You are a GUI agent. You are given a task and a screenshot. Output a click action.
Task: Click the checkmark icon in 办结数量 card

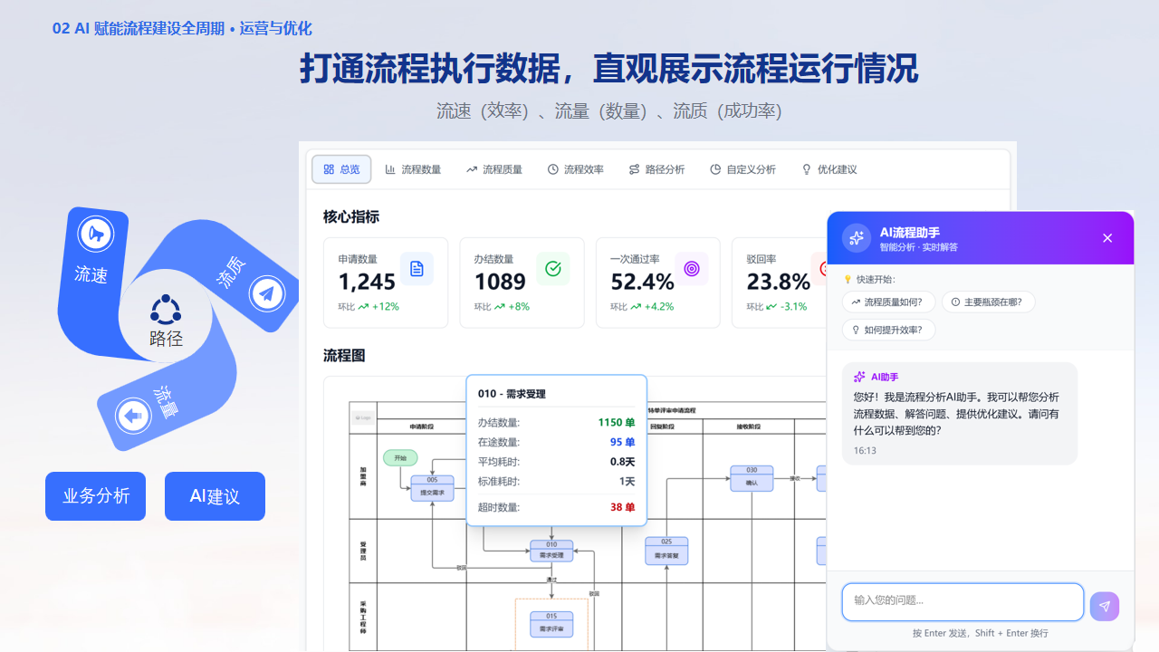(553, 268)
